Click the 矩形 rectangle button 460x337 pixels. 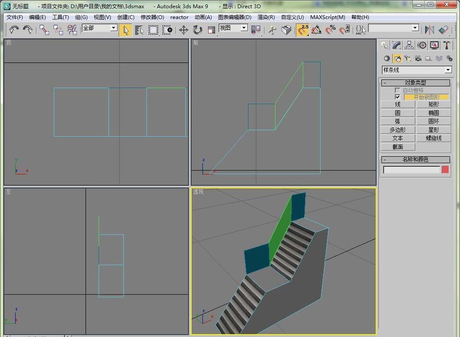434,104
